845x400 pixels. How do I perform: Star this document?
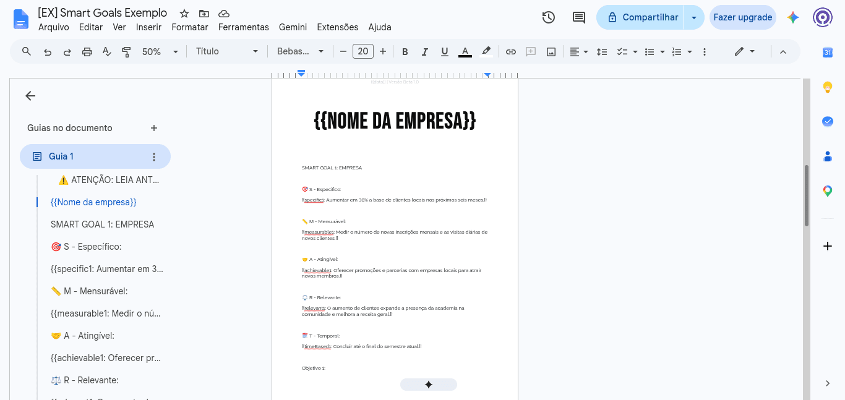tap(184, 13)
